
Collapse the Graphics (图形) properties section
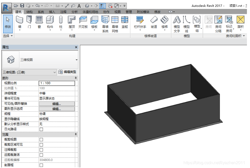(76, 78)
